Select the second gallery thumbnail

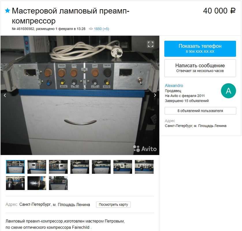(x=37, y=167)
